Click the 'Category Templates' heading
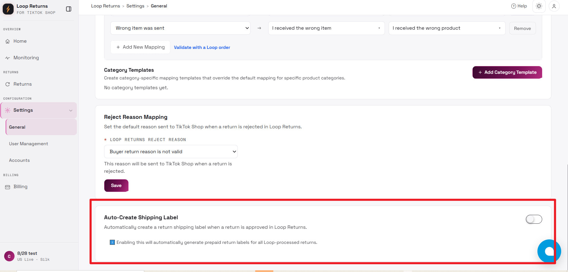568x272 pixels. pos(129,70)
